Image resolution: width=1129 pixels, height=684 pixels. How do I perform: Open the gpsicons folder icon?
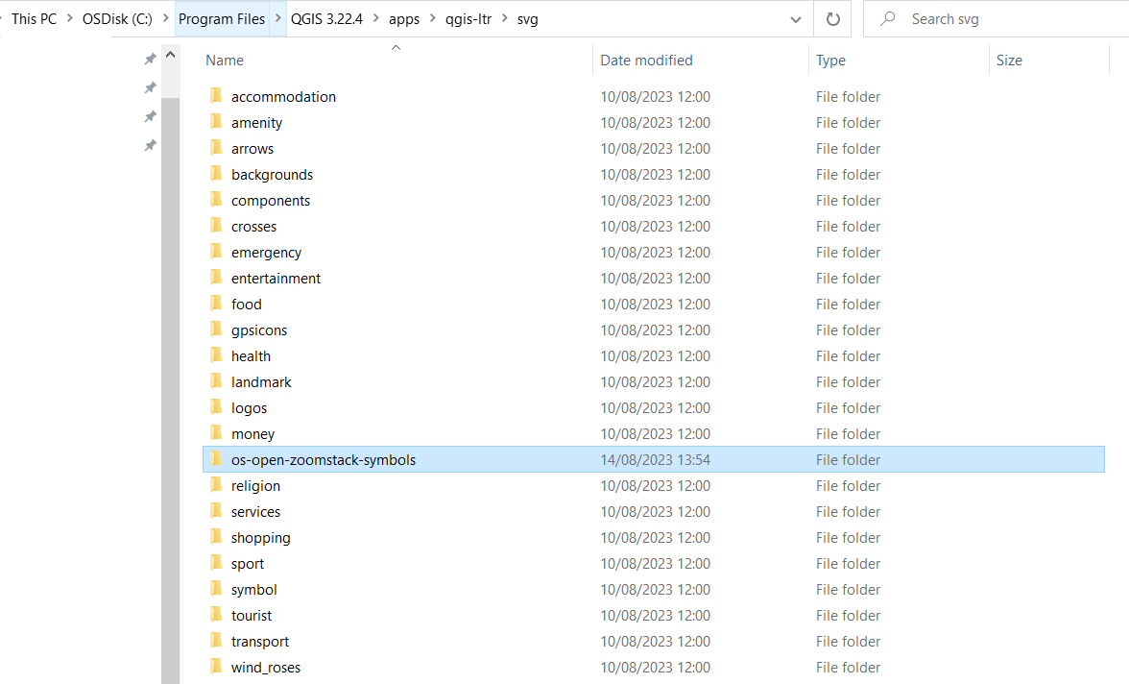coord(216,330)
